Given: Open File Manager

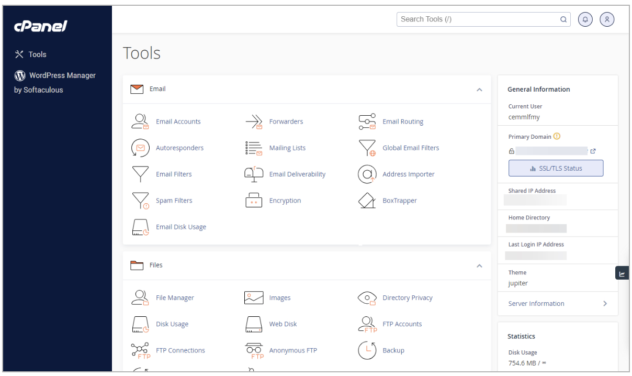Looking at the screenshot, I should pyautogui.click(x=175, y=297).
